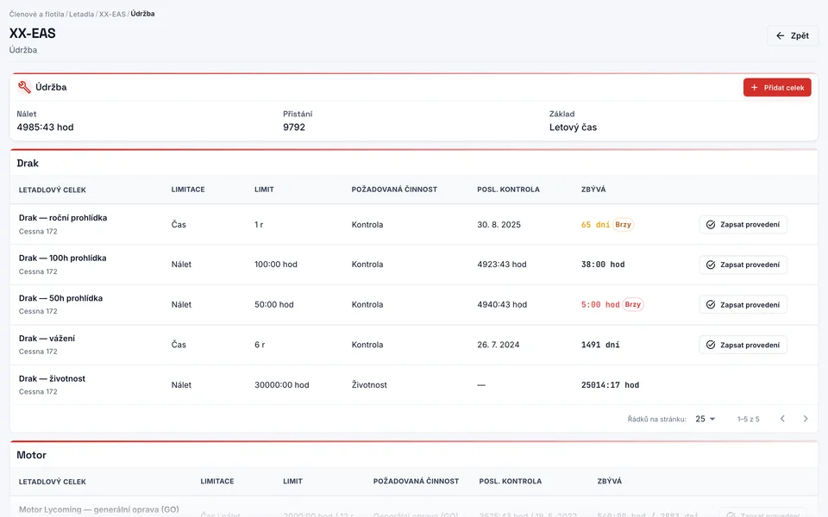828x517 pixels.
Task: Click the 1 r limit cell
Action: pyautogui.click(x=259, y=225)
